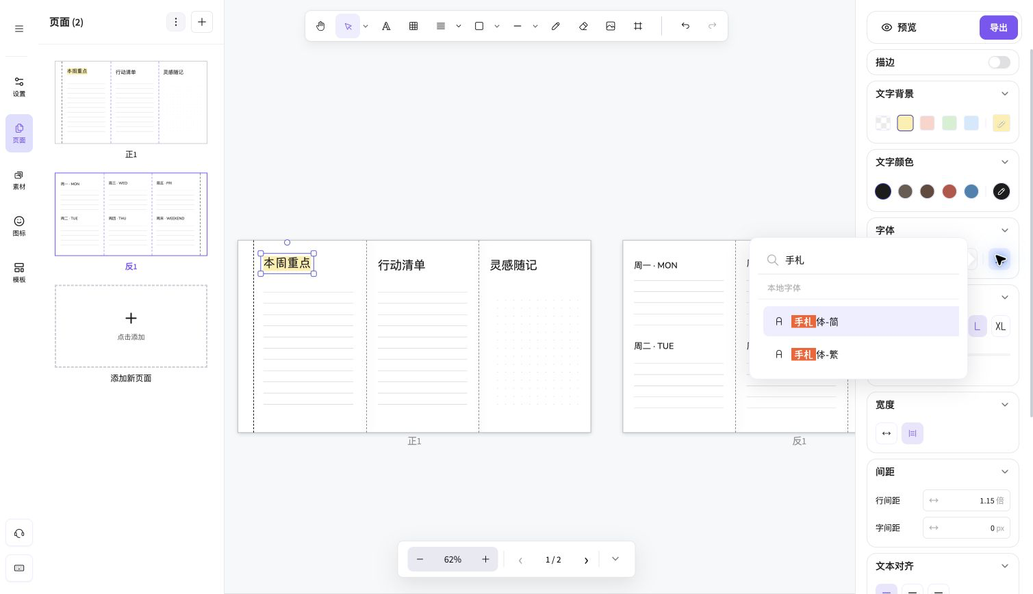Select fixed width option
This screenshot has width=1033, height=594.
[913, 433]
